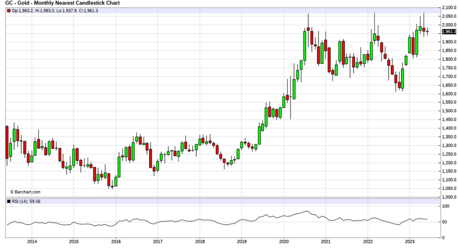The width and height of the screenshot is (458, 248).
Task: Click the 1,550.0 price axis label
Action: [x=449, y=102]
